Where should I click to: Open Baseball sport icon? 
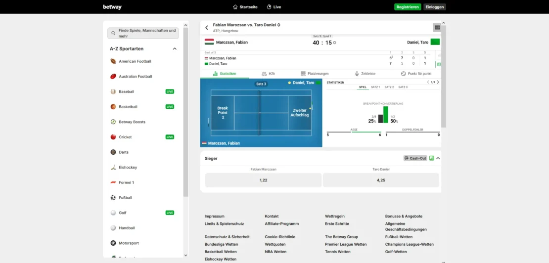click(x=113, y=91)
